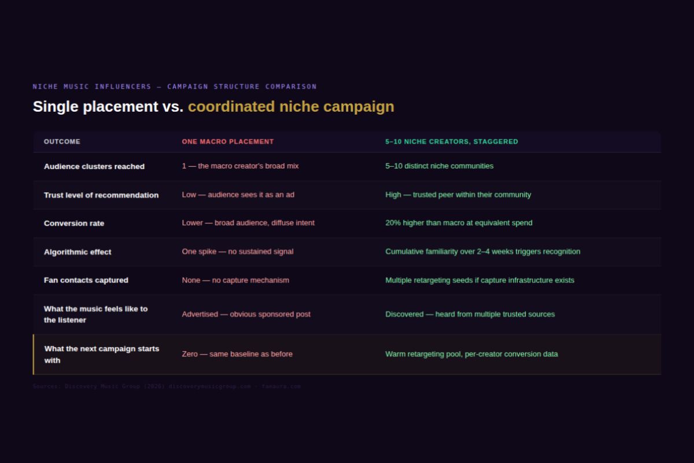The width and height of the screenshot is (694, 463).
Task: Click 'None — no capture mechanism'
Action: (235, 280)
